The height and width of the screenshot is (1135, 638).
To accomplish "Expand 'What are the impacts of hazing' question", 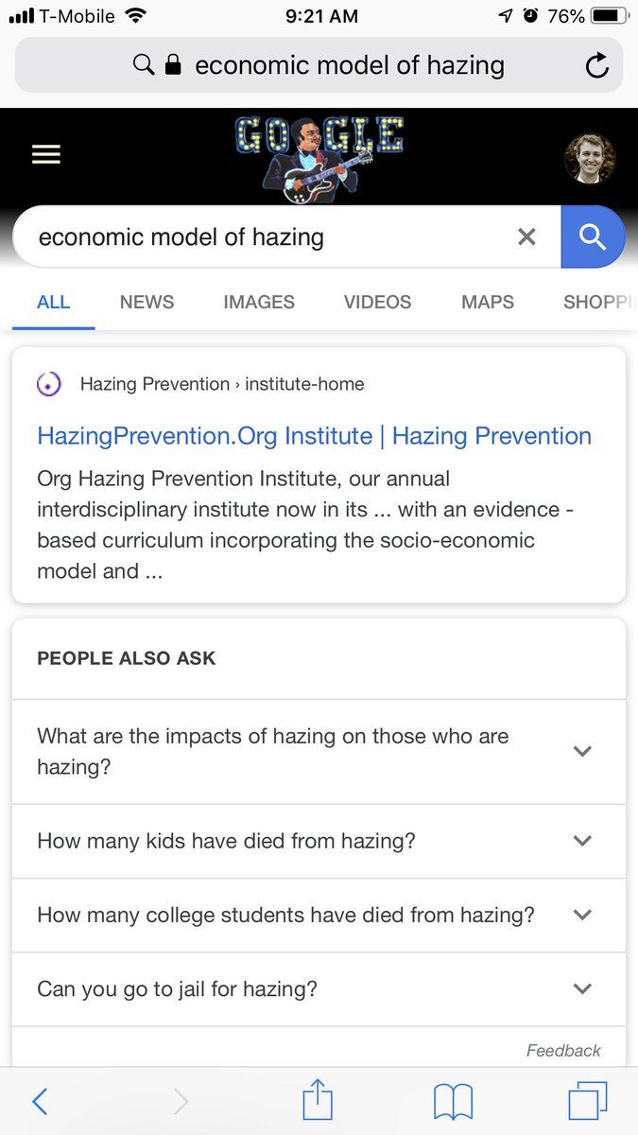I will pyautogui.click(x=582, y=751).
